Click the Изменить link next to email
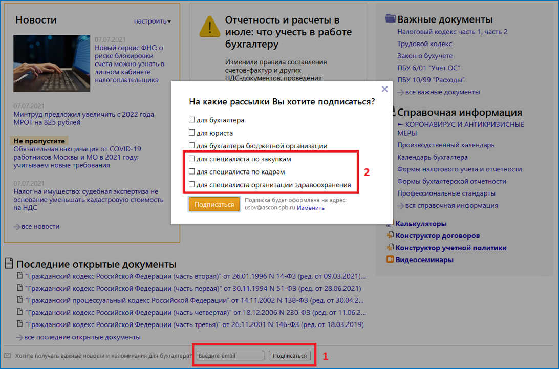The height and width of the screenshot is (369, 559). tap(311, 208)
